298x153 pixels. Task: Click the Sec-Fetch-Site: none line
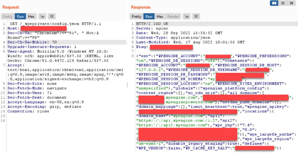tap(32, 83)
